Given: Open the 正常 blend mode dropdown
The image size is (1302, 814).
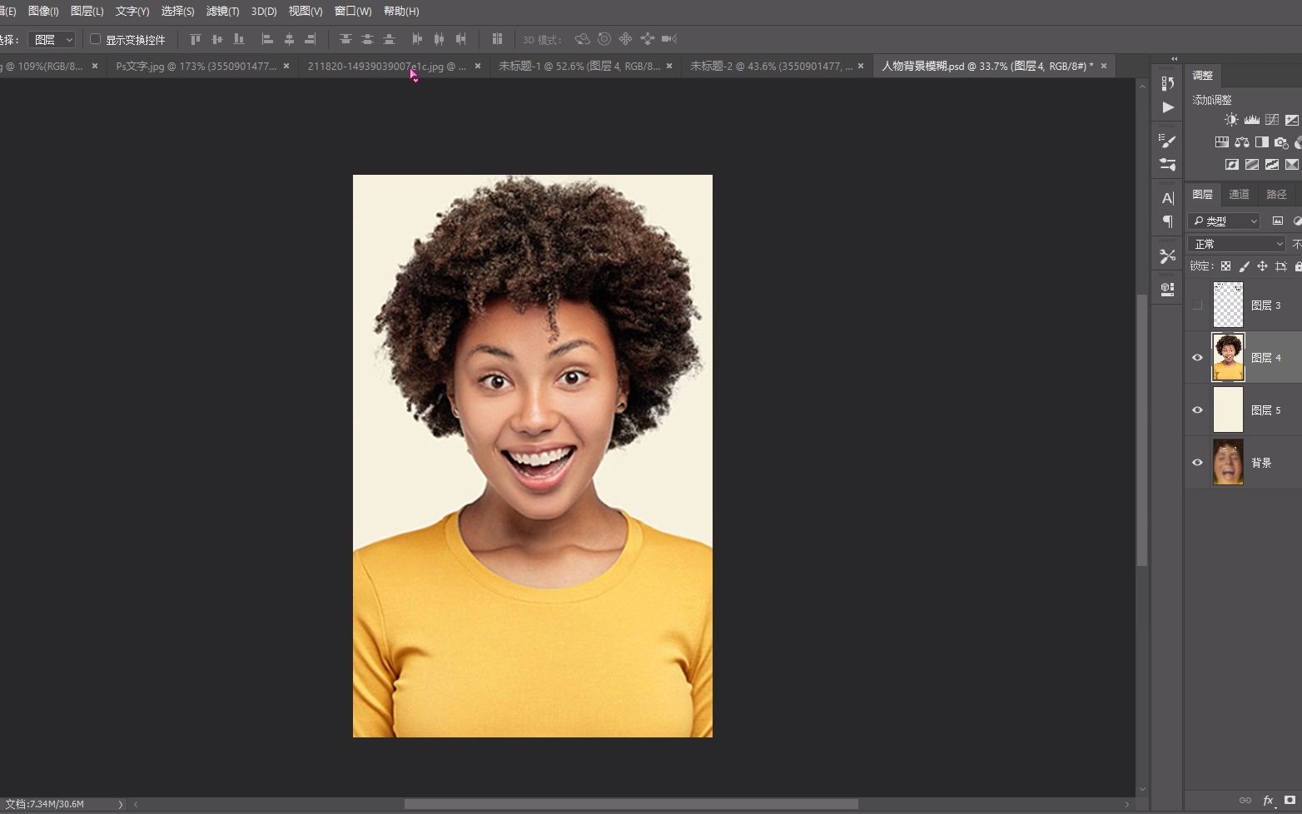Looking at the screenshot, I should [x=1237, y=244].
